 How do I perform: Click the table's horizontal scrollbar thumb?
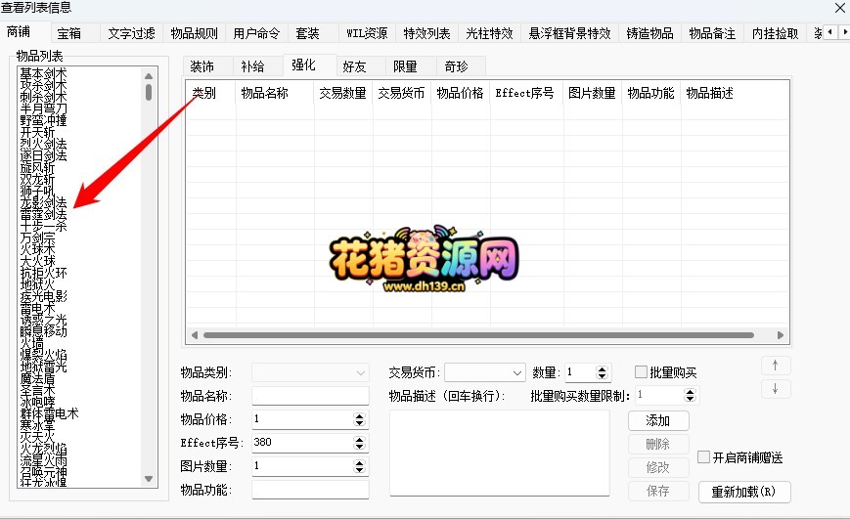(x=478, y=335)
